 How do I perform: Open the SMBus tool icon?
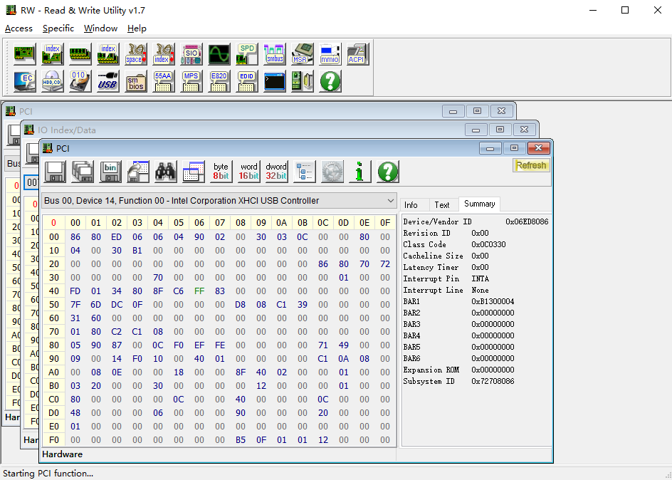[274, 54]
